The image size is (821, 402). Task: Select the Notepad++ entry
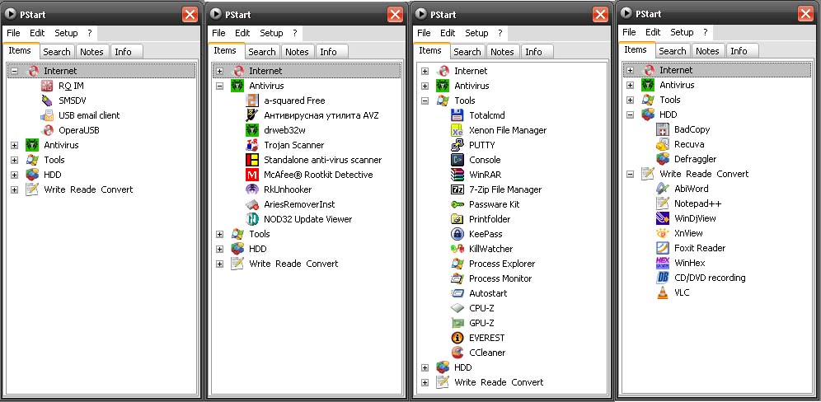coord(697,203)
